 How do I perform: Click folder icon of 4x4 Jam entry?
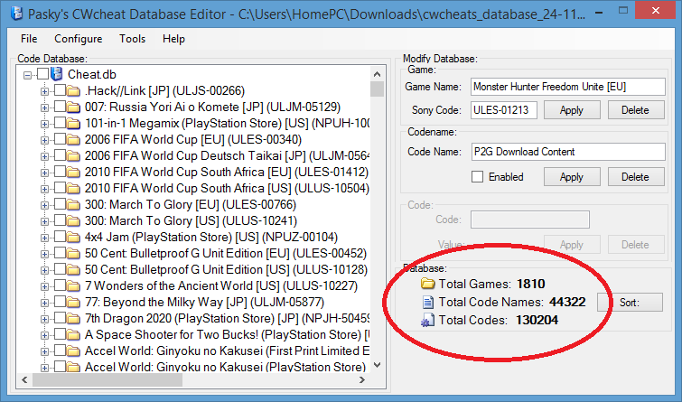pyautogui.click(x=74, y=237)
